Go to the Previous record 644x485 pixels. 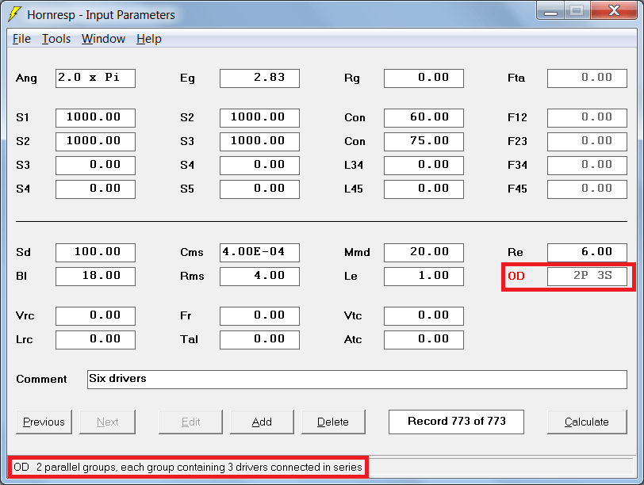point(44,422)
